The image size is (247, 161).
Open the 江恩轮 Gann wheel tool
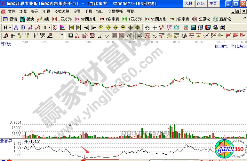pyautogui.click(x=202, y=19)
